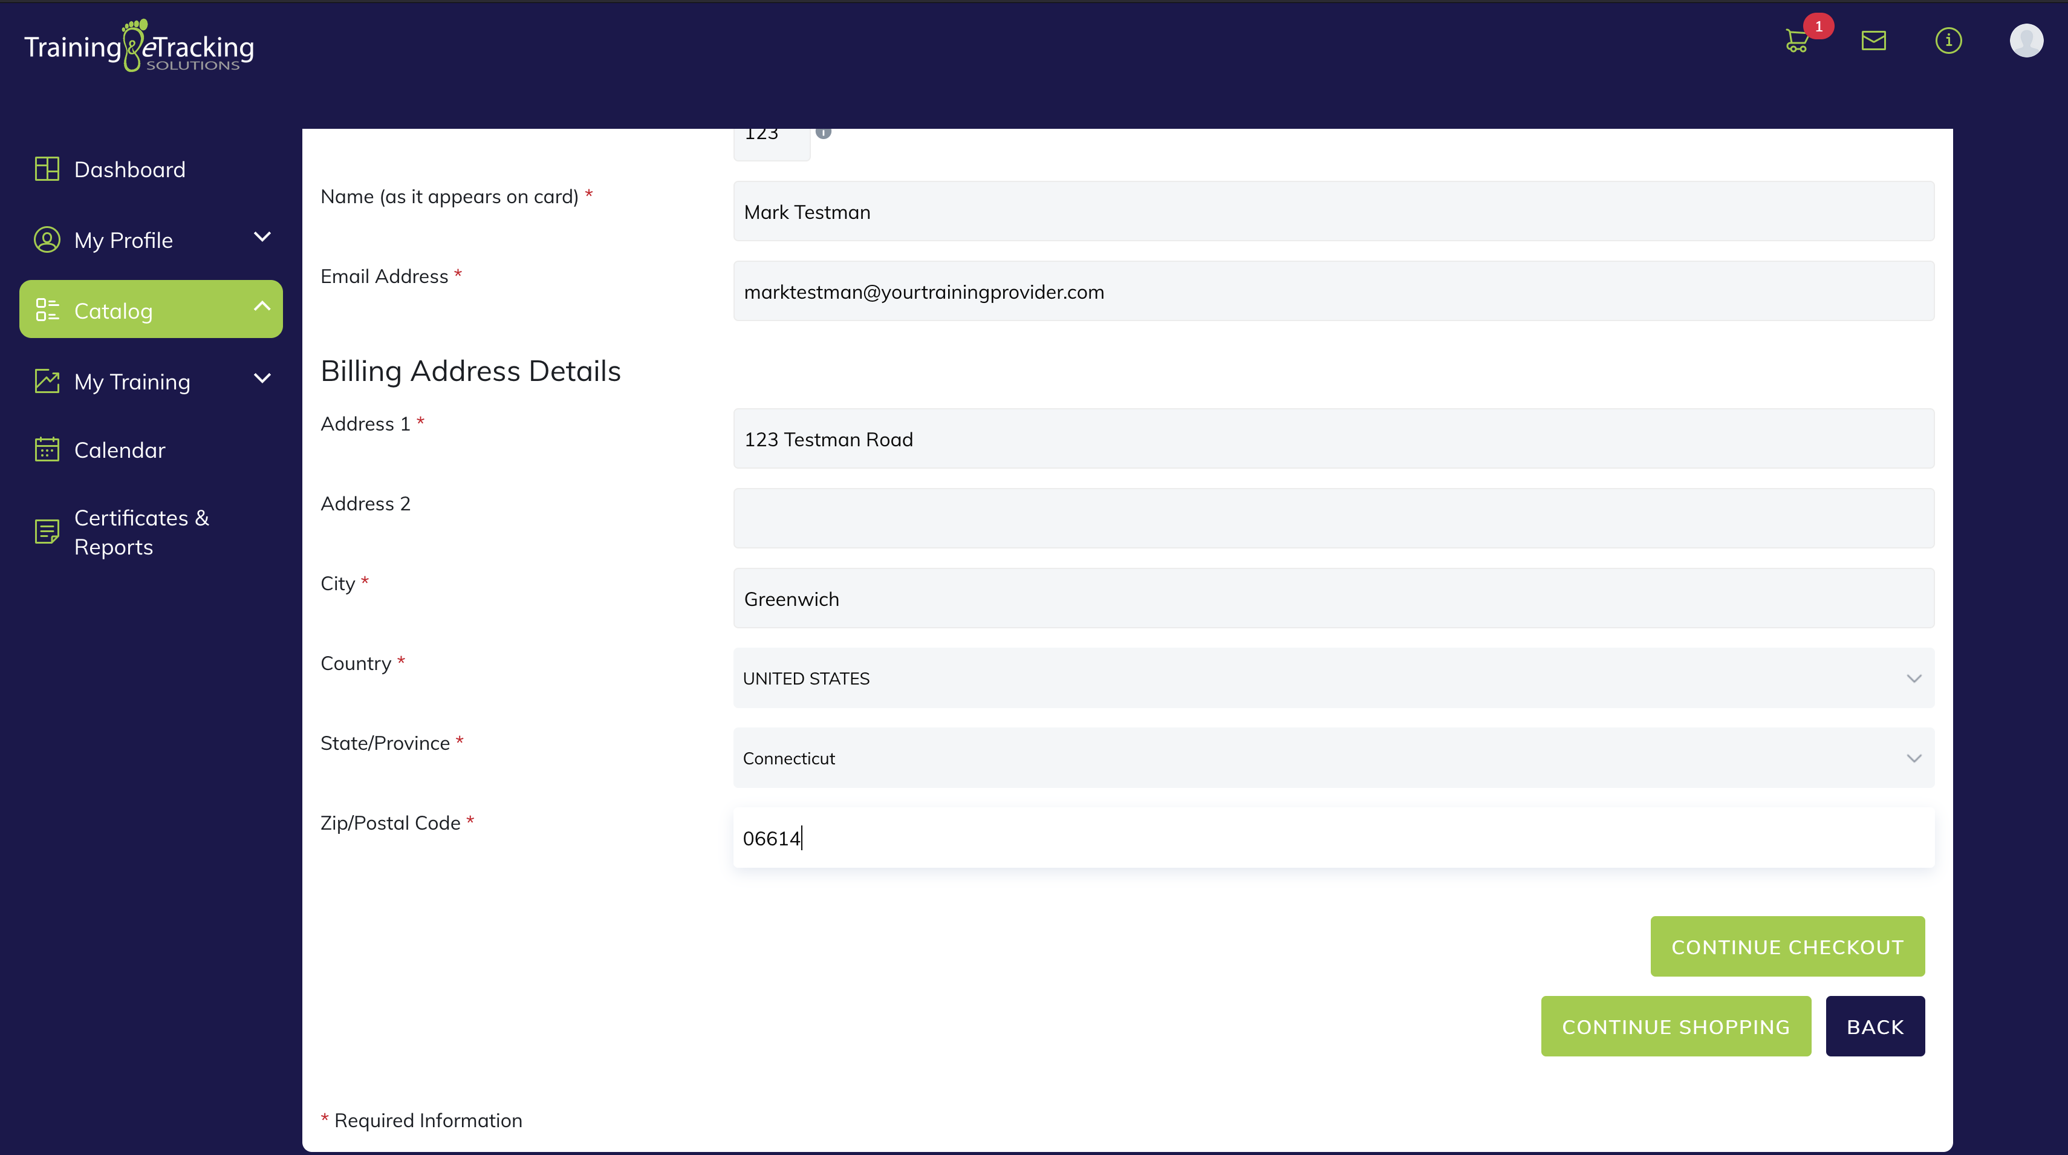Viewport: 2068px width, 1155px height.
Task: Open the State/Province dropdown
Action: tap(1333, 758)
